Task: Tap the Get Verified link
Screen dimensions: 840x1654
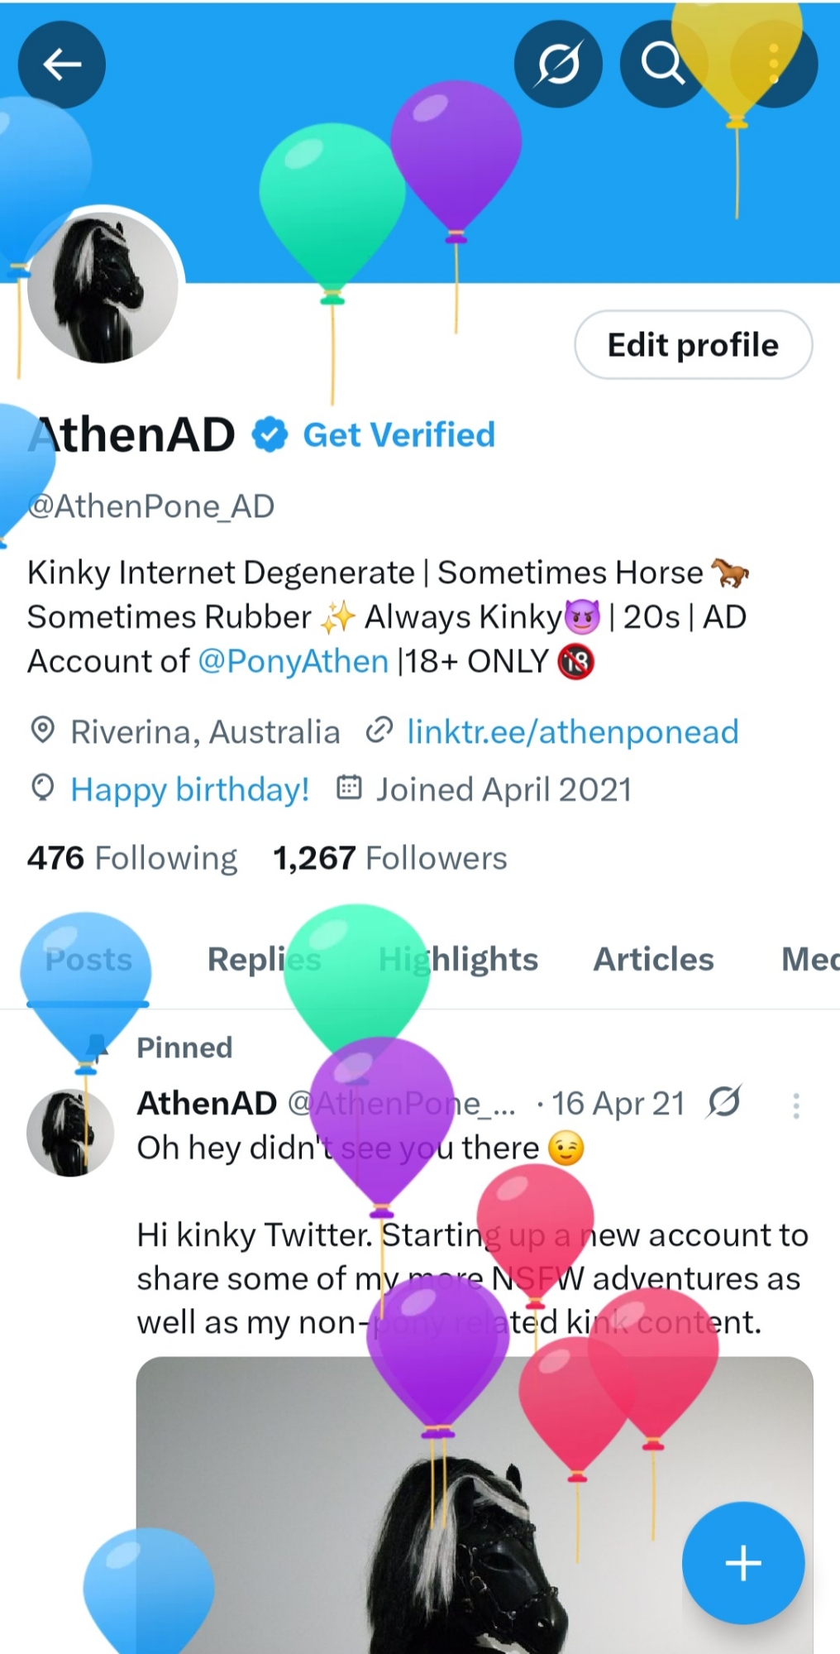Action: (x=399, y=435)
